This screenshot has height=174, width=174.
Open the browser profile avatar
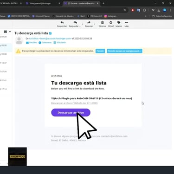165,10
